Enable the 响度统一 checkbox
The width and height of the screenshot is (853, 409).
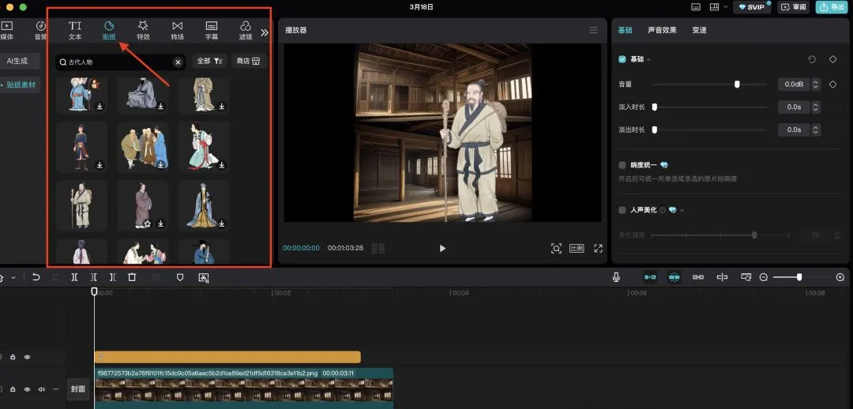(x=622, y=165)
